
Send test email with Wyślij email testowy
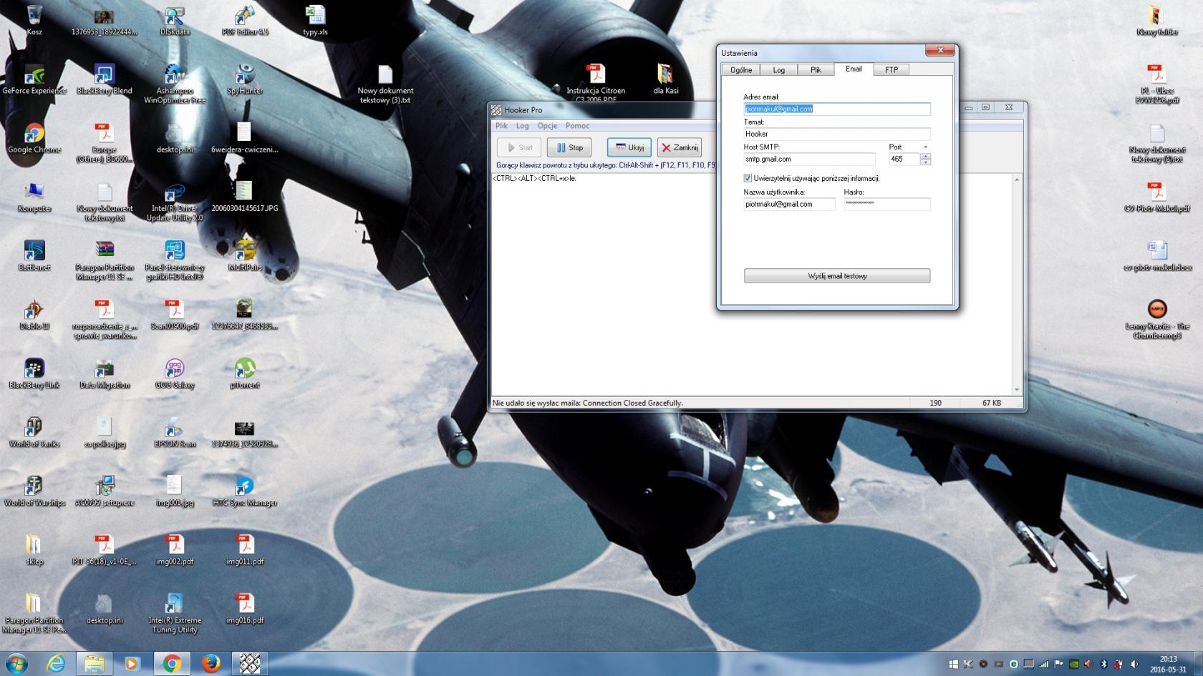(837, 276)
